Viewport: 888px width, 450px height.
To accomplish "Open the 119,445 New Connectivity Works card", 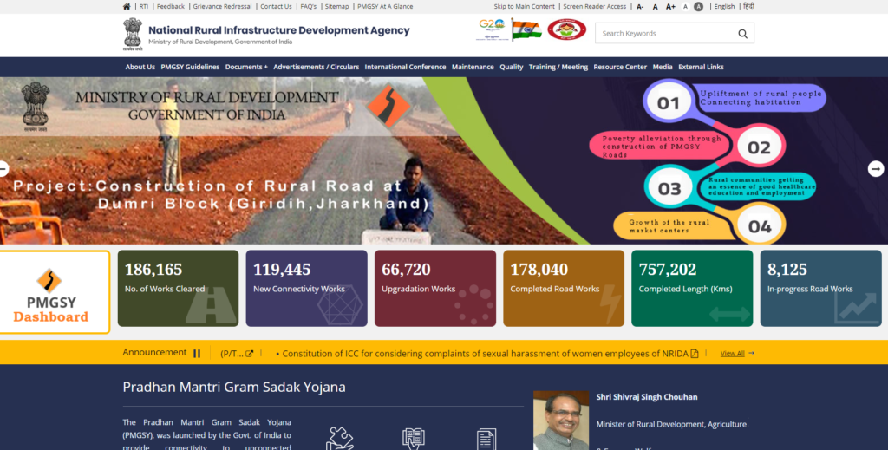I will [x=306, y=288].
